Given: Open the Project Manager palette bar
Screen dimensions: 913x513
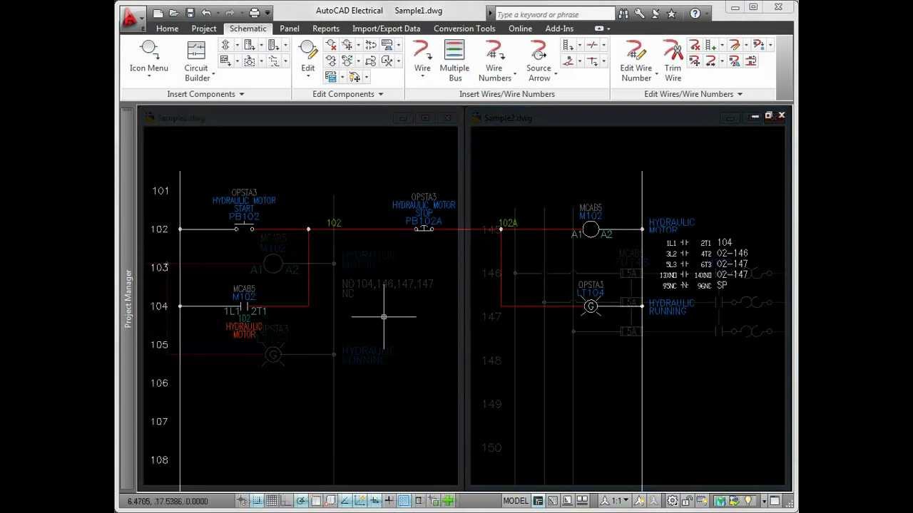Looking at the screenshot, I should tap(128, 299).
